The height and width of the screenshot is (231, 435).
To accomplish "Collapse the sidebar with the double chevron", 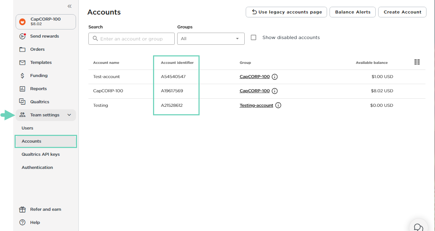I will (70, 6).
